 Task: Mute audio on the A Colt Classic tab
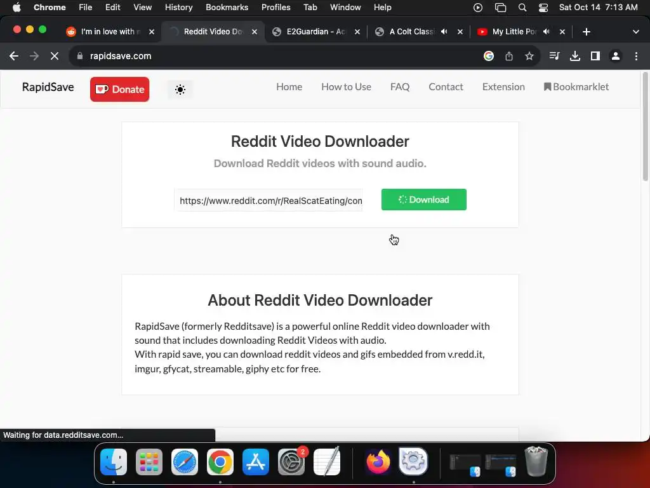tap(444, 32)
